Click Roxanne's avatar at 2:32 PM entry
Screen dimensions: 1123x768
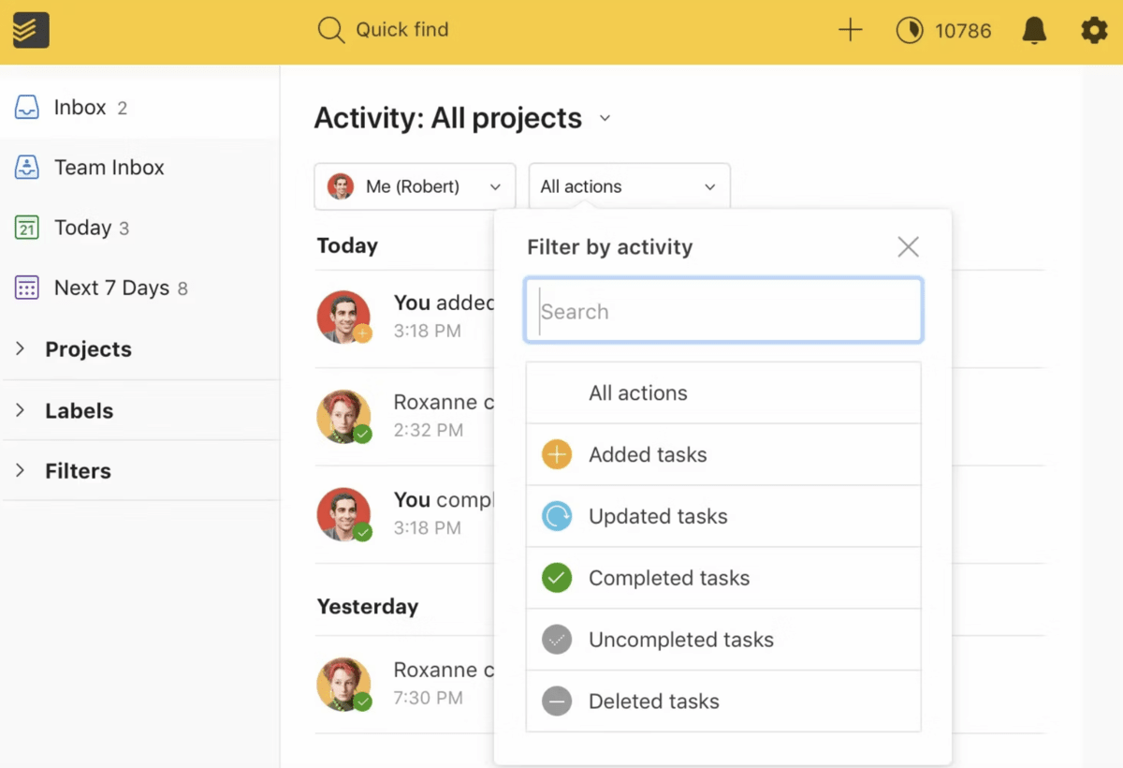tap(343, 416)
